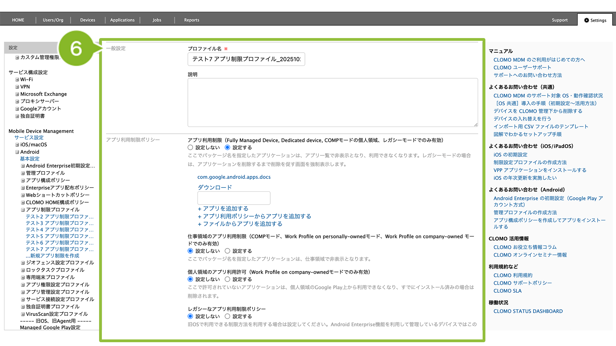Collapse the Android tree node

click(x=17, y=152)
